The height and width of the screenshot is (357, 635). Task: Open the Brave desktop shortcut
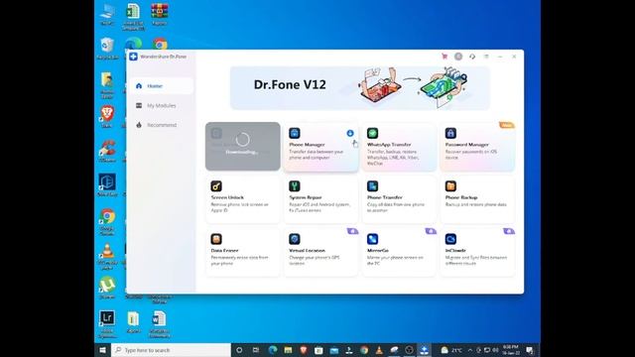(107, 117)
